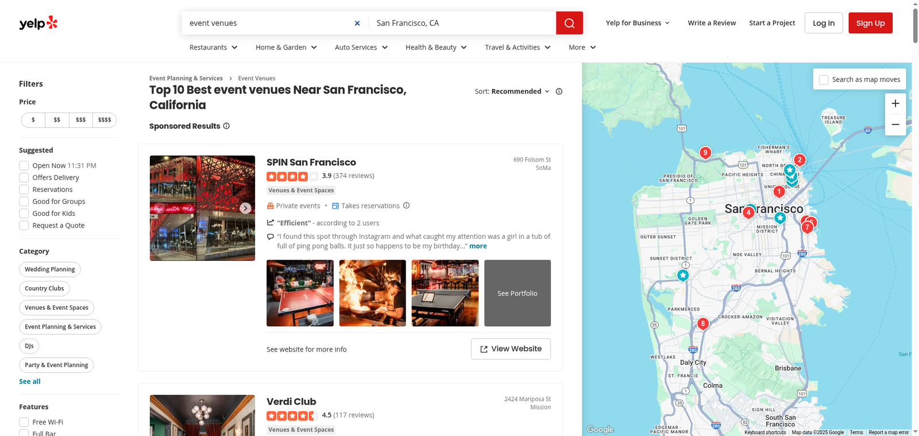
Task: Open sort info icon next to Recommended
Action: coord(559,91)
